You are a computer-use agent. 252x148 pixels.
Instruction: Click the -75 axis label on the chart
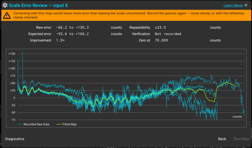tap(13, 120)
